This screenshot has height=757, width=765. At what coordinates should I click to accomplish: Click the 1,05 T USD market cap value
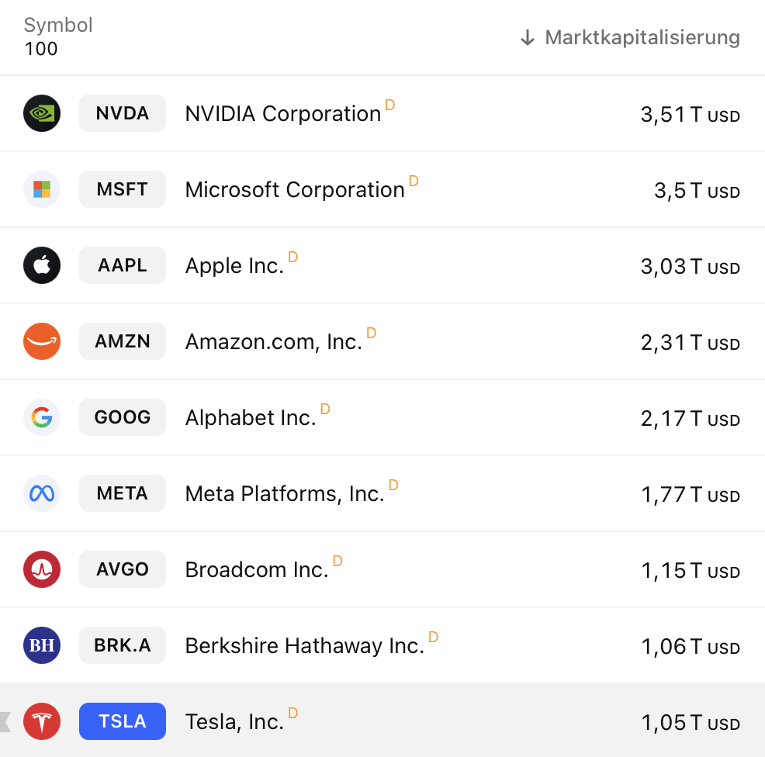[x=691, y=723]
